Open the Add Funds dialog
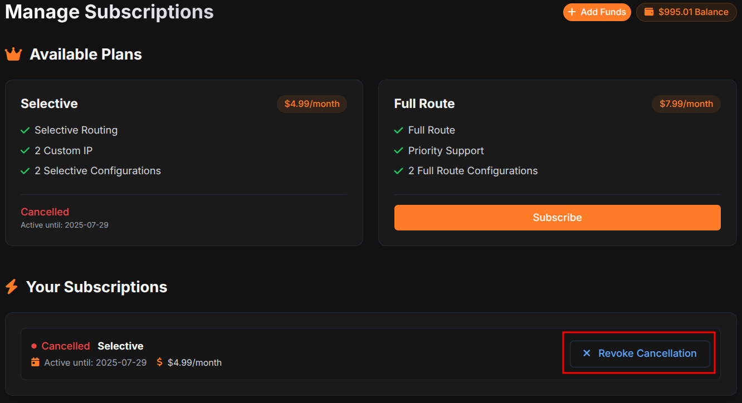The width and height of the screenshot is (742, 403). pos(597,12)
